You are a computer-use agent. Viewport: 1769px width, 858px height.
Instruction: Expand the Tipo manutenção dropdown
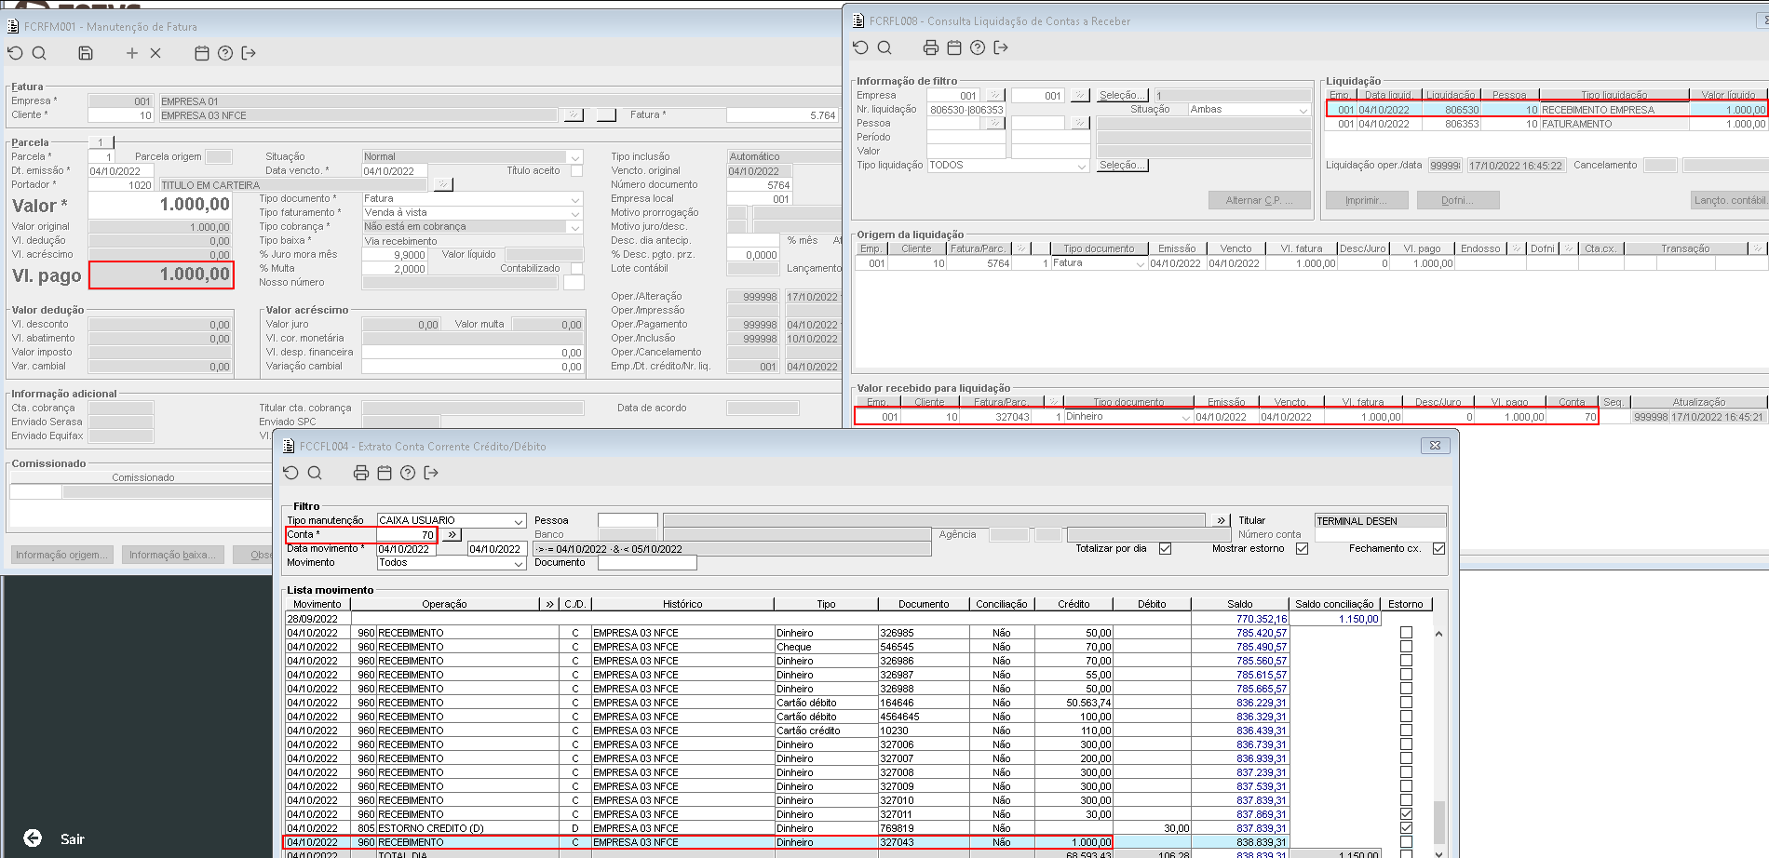coord(519,521)
